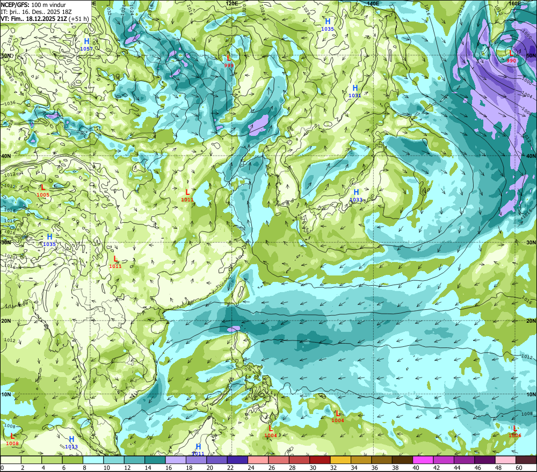Click the 1006 low pressure label
Viewport: 537px width, 472px height.
515,432
